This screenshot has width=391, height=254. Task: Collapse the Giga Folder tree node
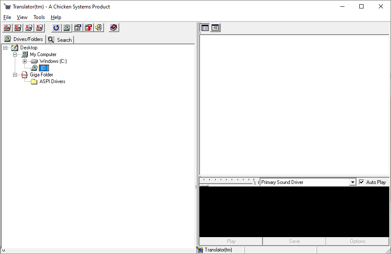pos(15,75)
